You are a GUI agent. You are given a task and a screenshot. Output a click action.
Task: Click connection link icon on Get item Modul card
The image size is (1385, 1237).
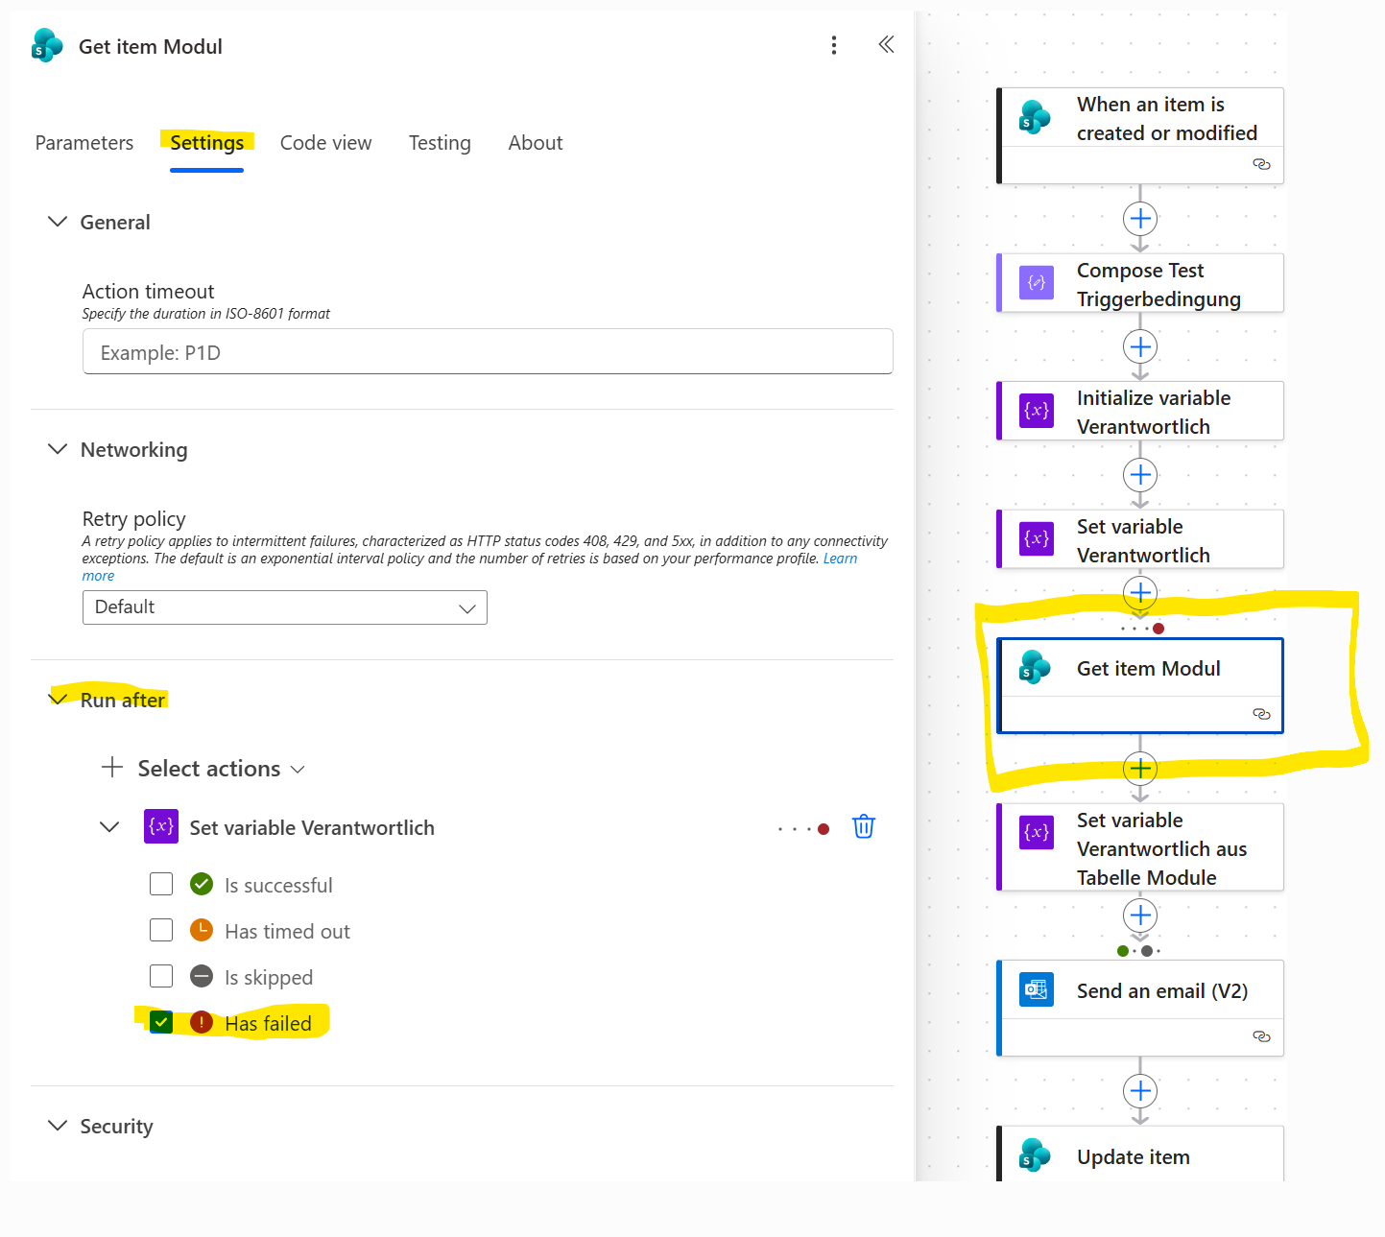1261,714
